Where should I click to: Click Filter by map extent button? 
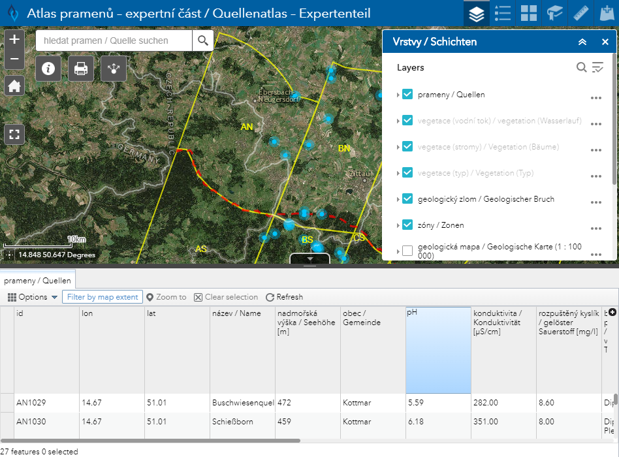(x=102, y=297)
